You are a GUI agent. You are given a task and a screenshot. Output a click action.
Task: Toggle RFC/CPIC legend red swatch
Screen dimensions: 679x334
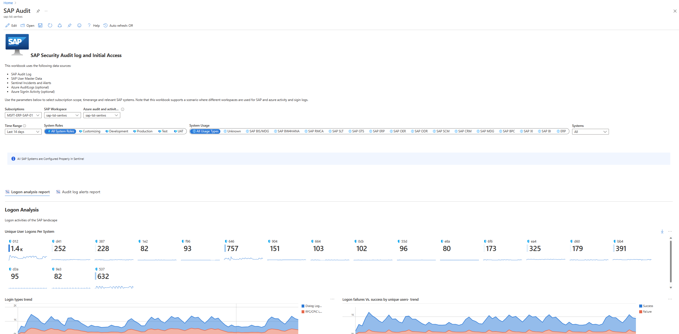pyautogui.click(x=303, y=312)
